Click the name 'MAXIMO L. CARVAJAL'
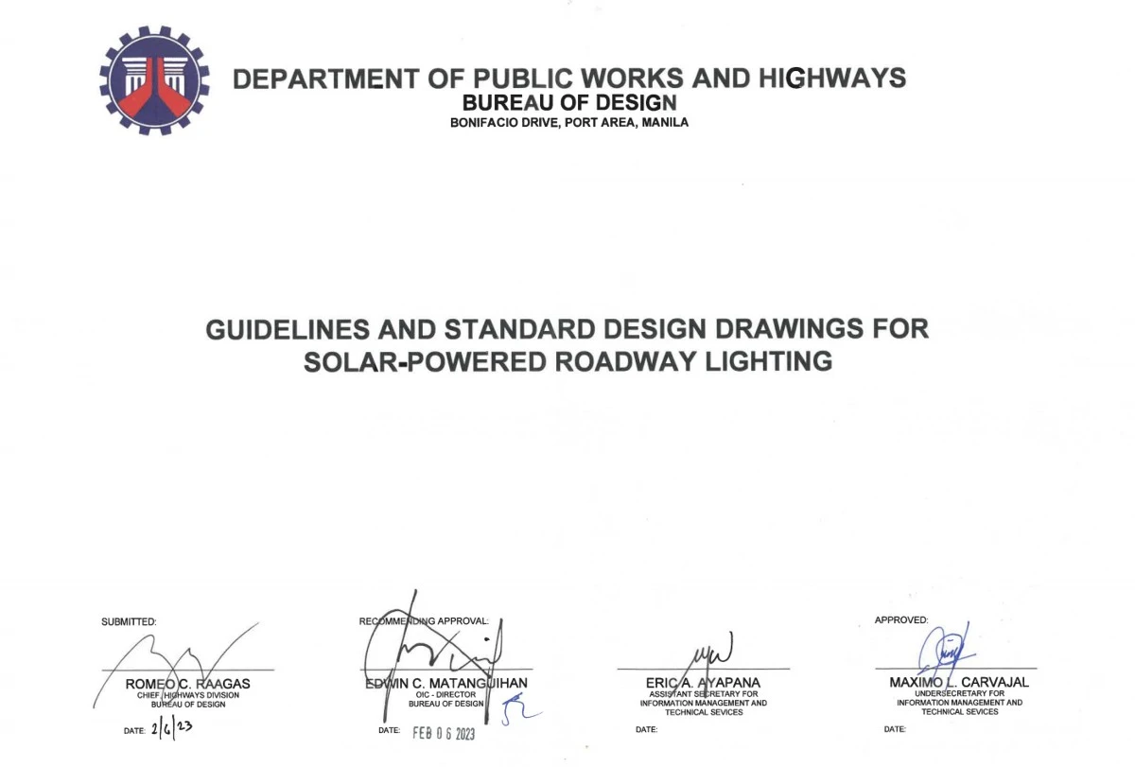Viewport: 1135px width, 767px height. (x=959, y=682)
